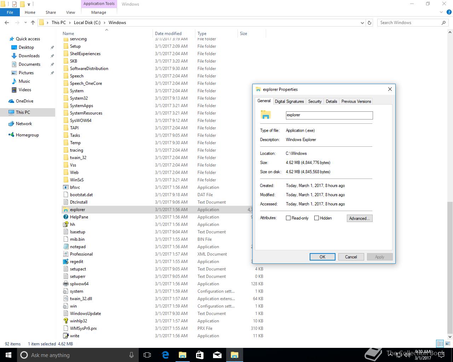Toggle the Hidden attribute checkbox
Viewport: 453px width, 362px height.
pos(316,218)
